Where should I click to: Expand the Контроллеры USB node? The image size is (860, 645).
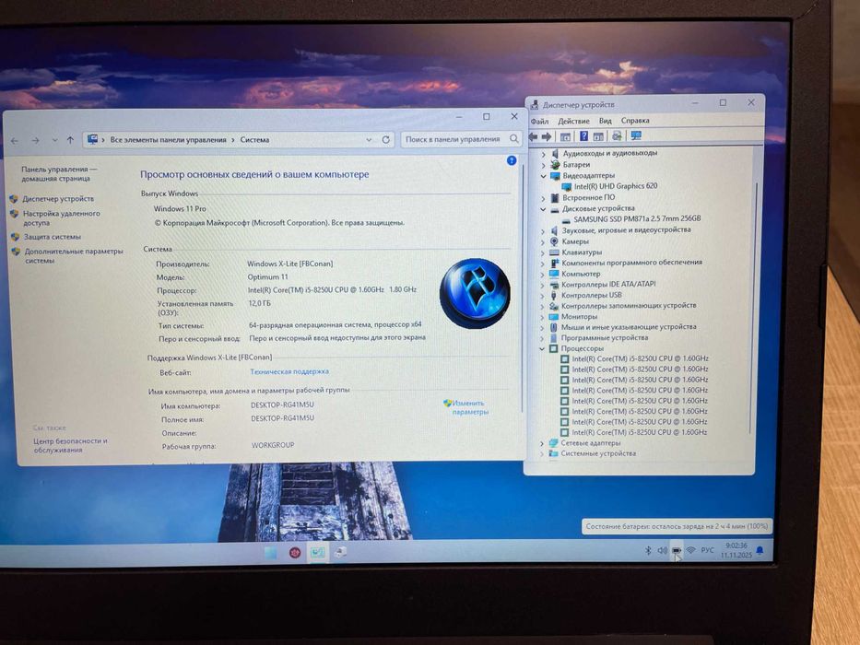543,296
